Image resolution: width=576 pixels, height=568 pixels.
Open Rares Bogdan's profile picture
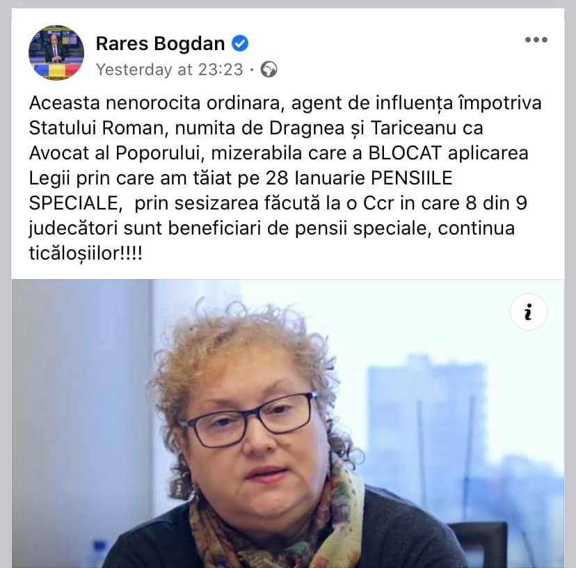(x=56, y=53)
